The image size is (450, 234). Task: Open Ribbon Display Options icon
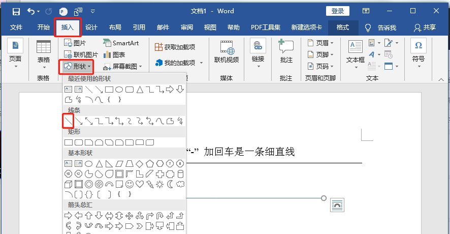click(366, 11)
